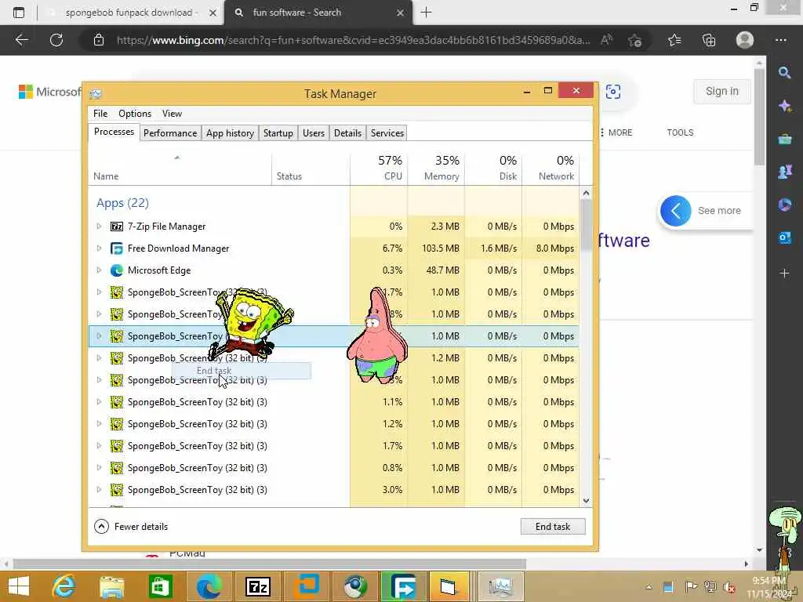Image resolution: width=803 pixels, height=602 pixels.
Task: Open the MORE search filter on Bing
Action: point(616,132)
